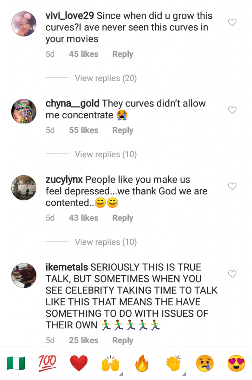This screenshot has width=252, height=380.
Task: Add the raised hands emoji
Action: pos(110,363)
